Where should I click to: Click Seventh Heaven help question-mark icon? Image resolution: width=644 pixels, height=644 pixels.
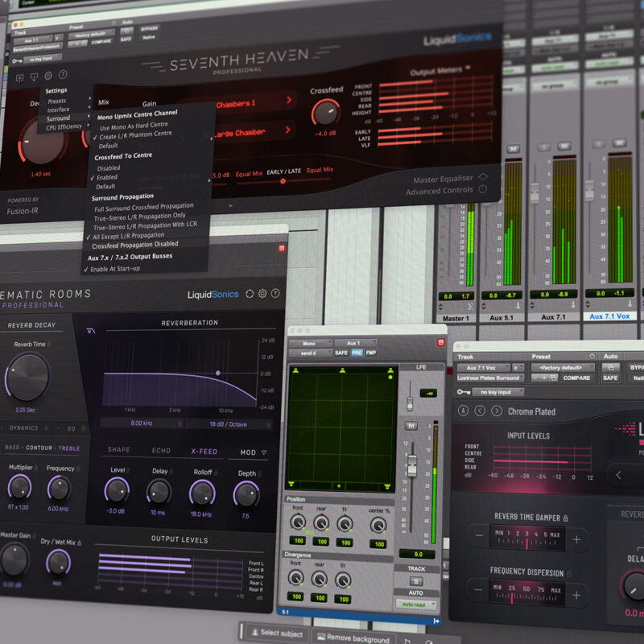(63, 74)
